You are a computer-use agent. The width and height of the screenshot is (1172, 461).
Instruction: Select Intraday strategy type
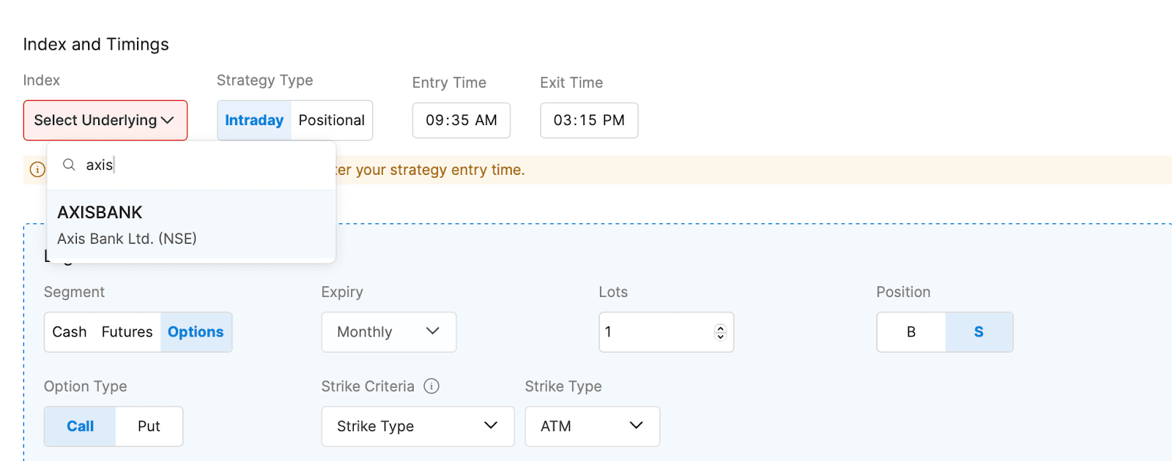coord(254,120)
